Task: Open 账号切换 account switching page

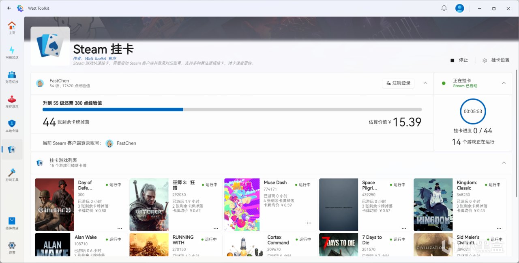Action: (12, 77)
